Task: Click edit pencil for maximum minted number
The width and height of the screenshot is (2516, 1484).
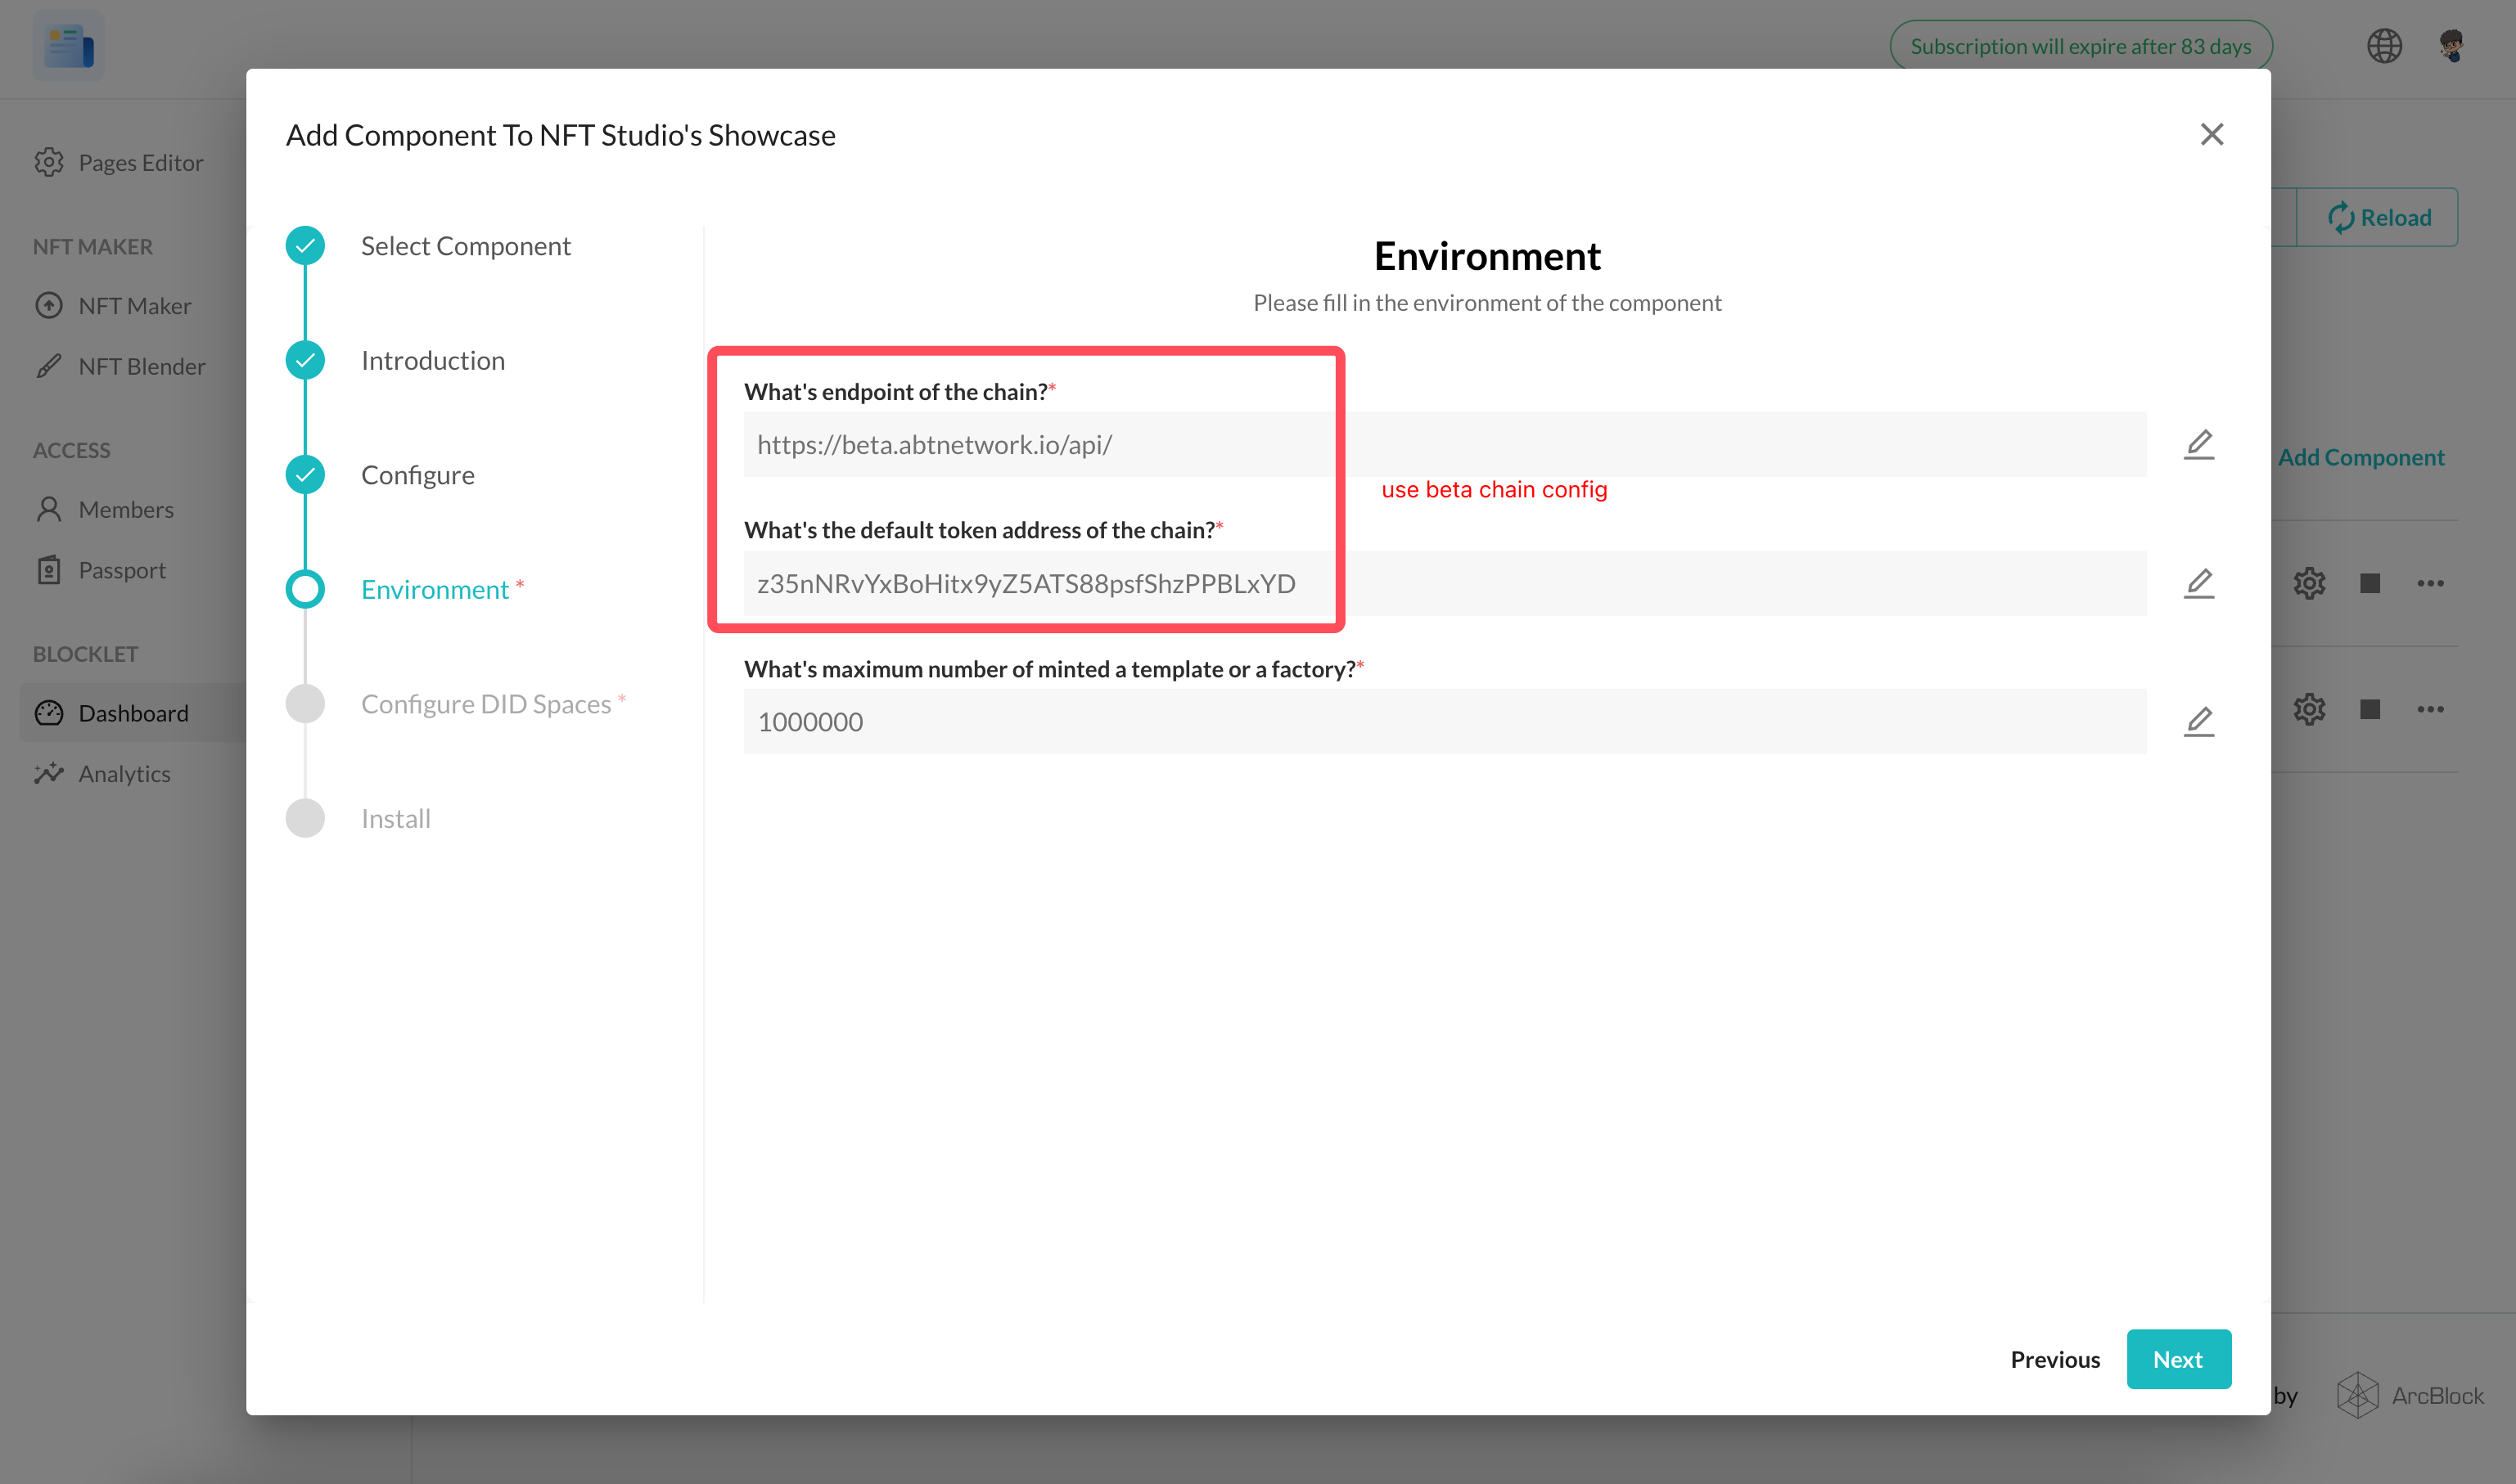Action: 2198,721
